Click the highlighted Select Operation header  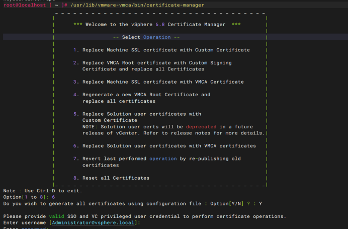[146, 37]
